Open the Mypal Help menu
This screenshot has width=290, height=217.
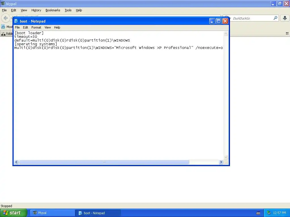pos(79,10)
